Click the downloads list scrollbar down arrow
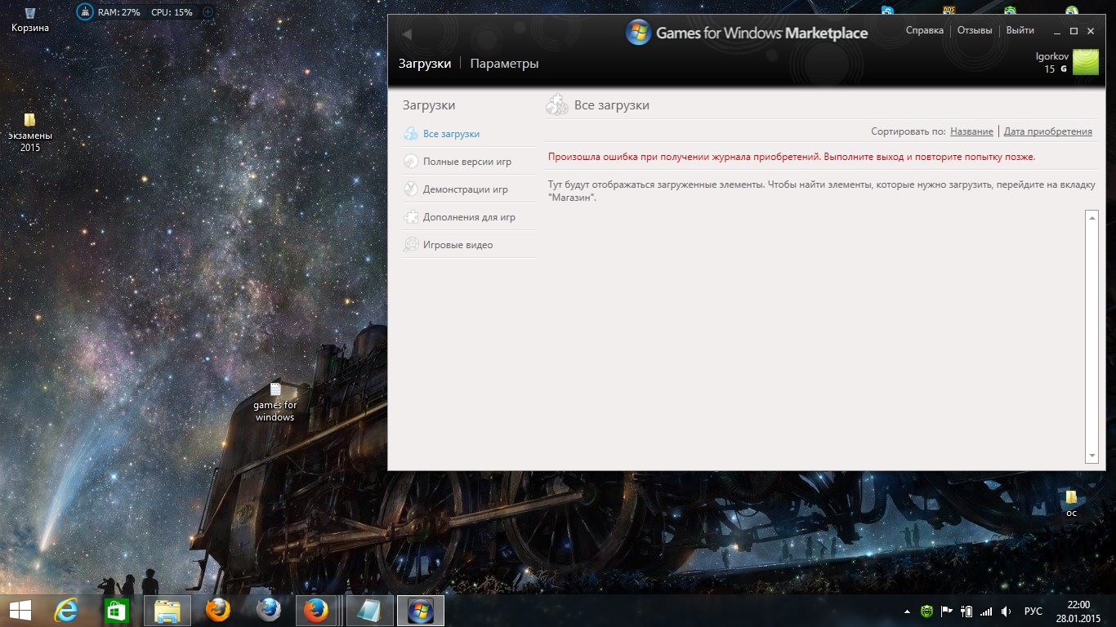1116x627 pixels. [x=1092, y=456]
